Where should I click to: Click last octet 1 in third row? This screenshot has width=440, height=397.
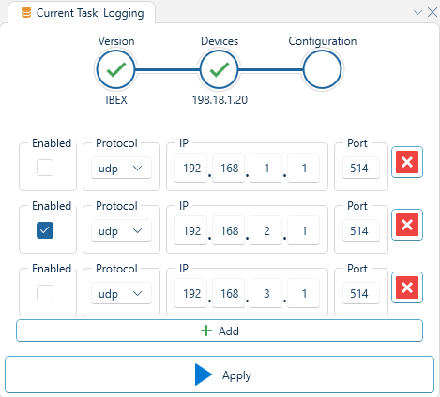pyautogui.click(x=304, y=293)
